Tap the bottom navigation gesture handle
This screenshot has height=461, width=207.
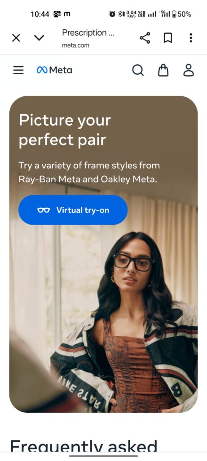tap(103, 456)
